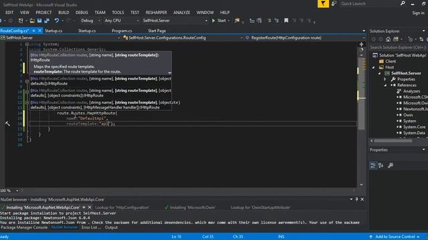Screen dimensions: 428x240
Task: Close the Installing Microsoft.AspNet.WebApi.Core tab
Action: [x=90, y=207]
